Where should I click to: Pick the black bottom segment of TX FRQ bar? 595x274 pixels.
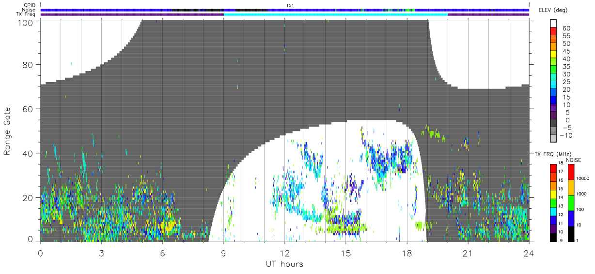point(553,238)
